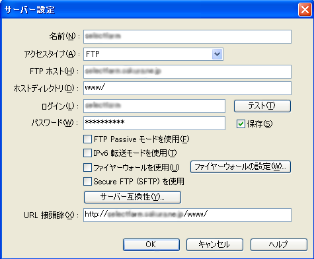Click the ログイン input field

click(154, 106)
